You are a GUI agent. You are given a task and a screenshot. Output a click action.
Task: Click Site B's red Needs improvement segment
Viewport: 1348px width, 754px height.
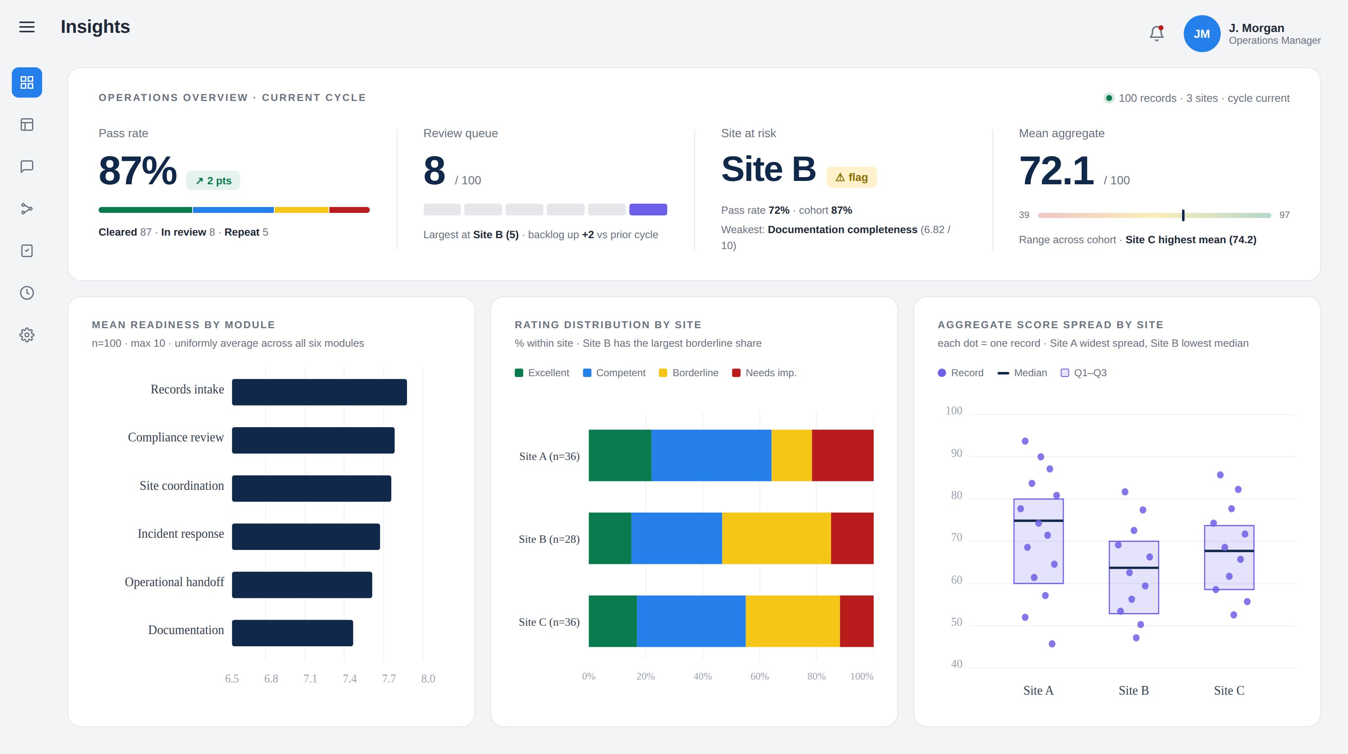click(852, 538)
